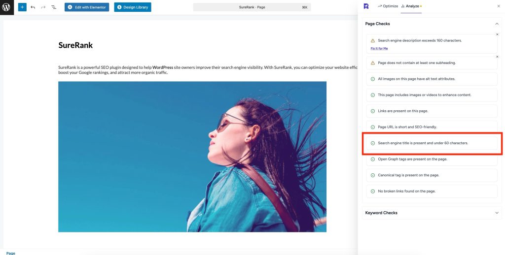Select the woman with sunglasses image

point(192,157)
